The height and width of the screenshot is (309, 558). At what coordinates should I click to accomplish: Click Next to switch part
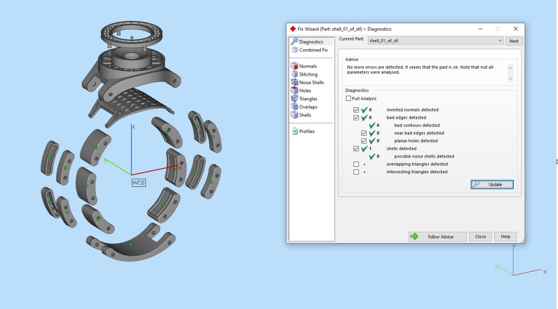514,41
